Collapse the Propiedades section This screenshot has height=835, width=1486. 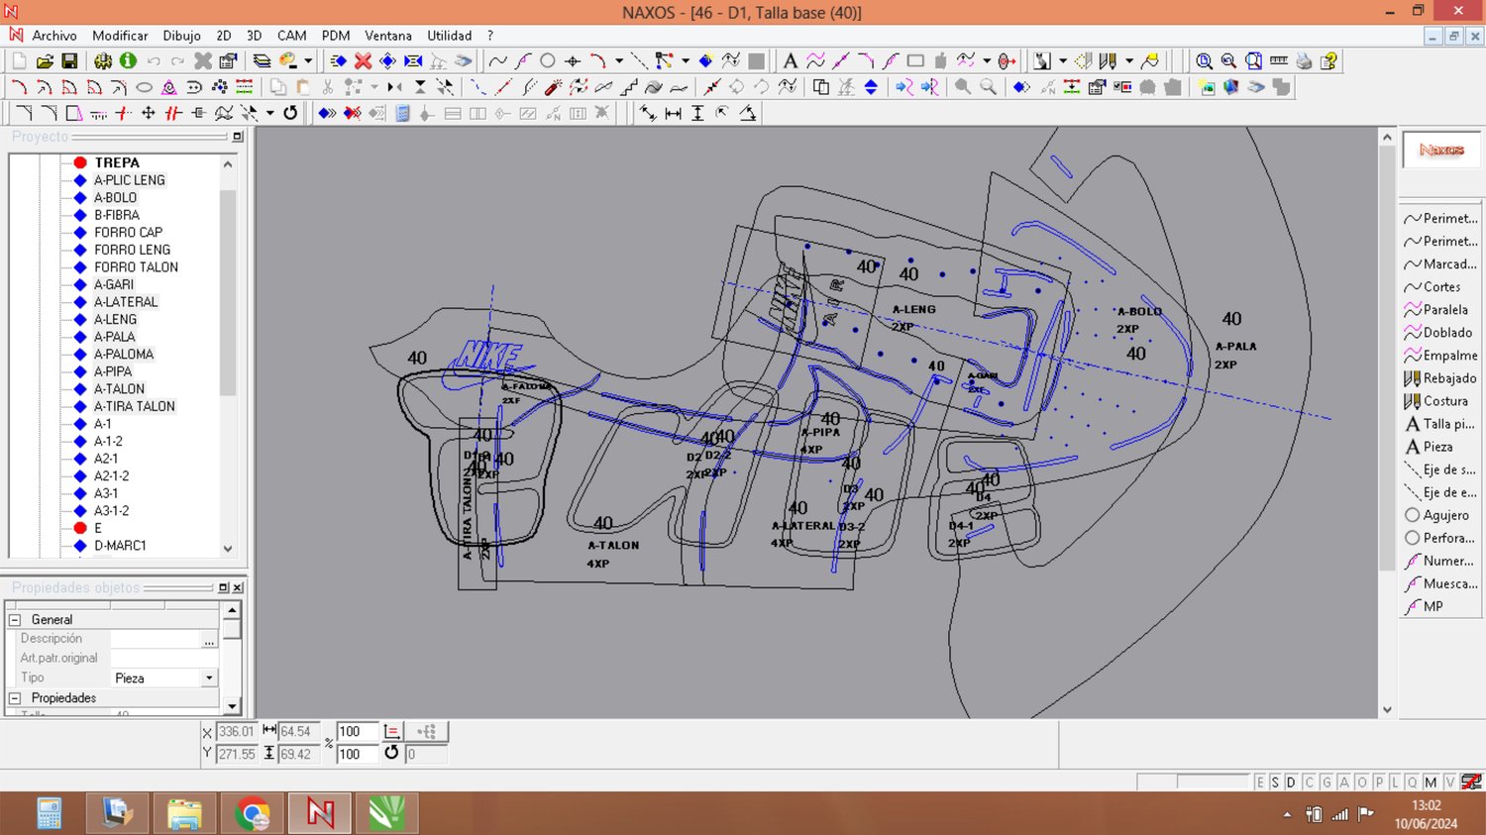(15, 698)
